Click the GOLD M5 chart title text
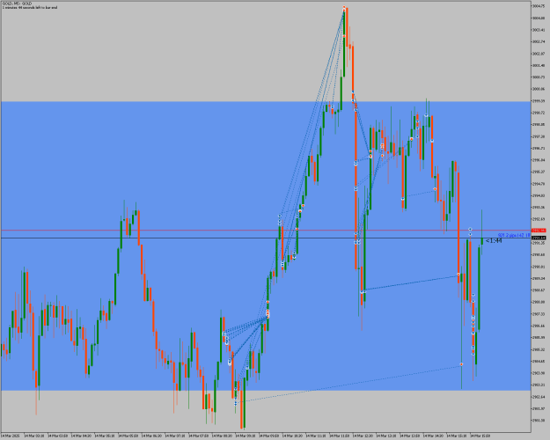Screen dimensions: 550x440 point(17,4)
